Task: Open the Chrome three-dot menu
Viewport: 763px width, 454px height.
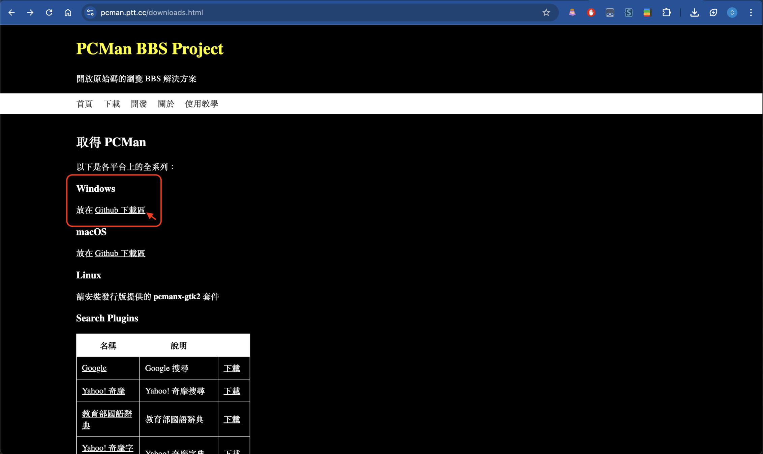Action: (x=751, y=12)
